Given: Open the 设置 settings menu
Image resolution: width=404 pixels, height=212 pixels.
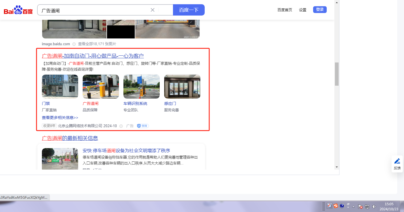Looking at the screenshot, I should (x=303, y=10).
